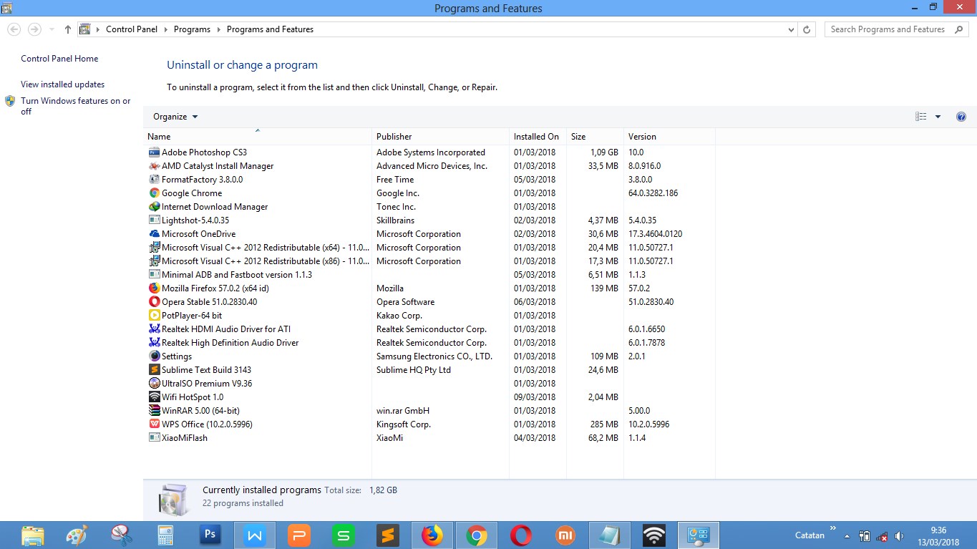977x549 pixels.
Task: Sort the list by the Name column header
Action: (x=258, y=137)
